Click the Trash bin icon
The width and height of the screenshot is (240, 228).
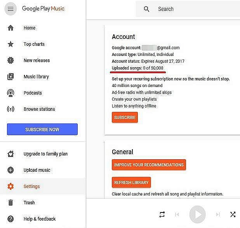point(10,203)
